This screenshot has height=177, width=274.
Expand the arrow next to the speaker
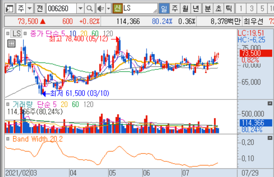tap(108, 8)
